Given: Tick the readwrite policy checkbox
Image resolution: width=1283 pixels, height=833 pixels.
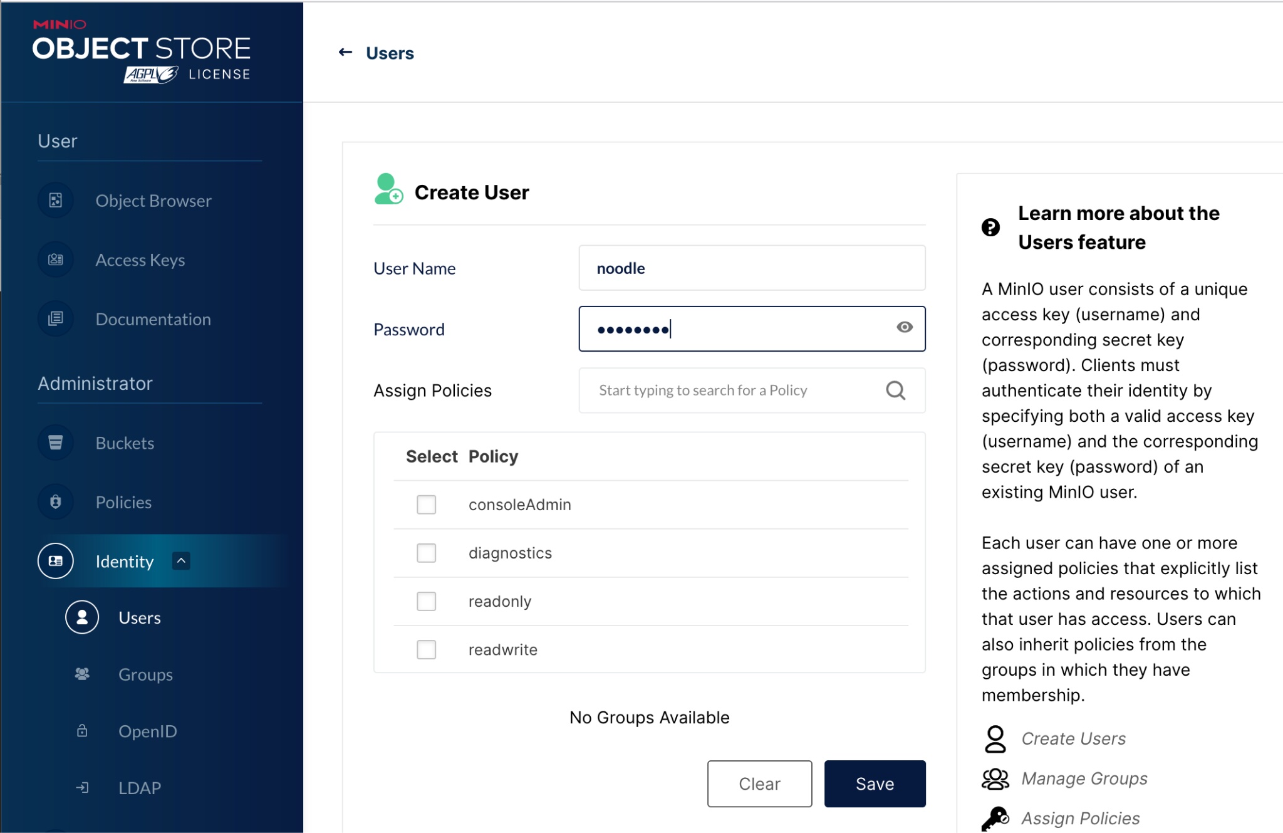Looking at the screenshot, I should pyautogui.click(x=427, y=649).
